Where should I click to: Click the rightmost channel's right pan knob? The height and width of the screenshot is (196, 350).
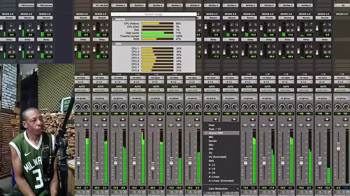click(345, 106)
